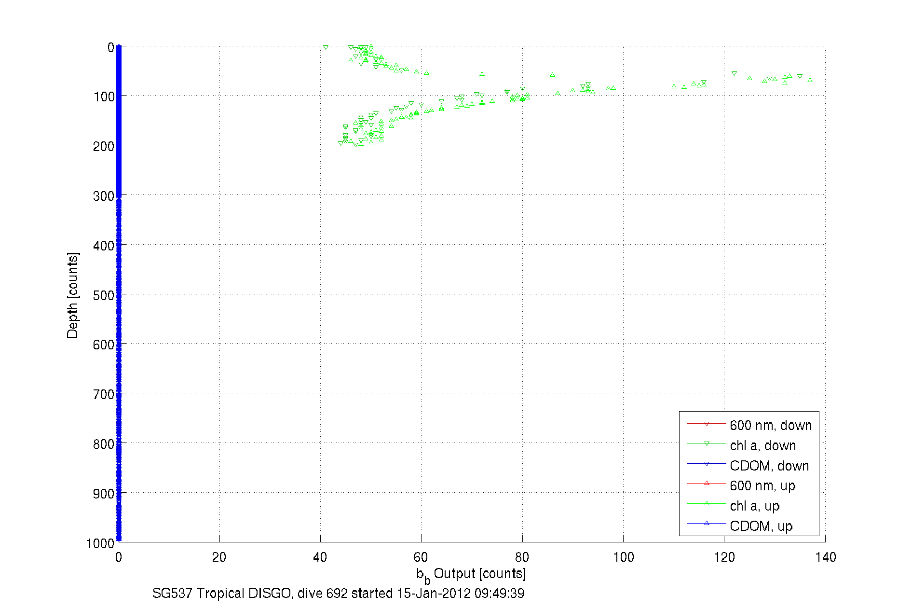Click the red triangle marker for 600 nm, up
912x609 pixels.
707,483
